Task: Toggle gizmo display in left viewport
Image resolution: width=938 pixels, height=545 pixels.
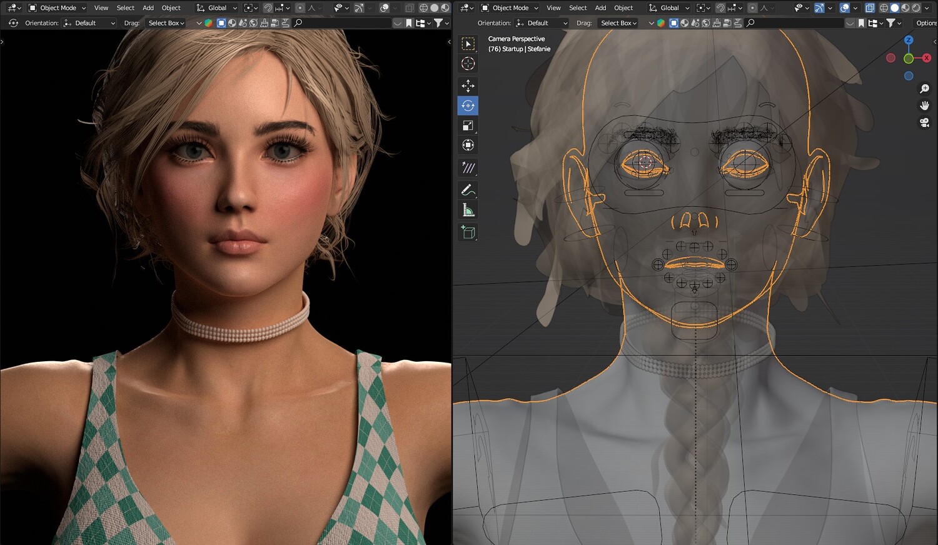Action: pos(359,8)
